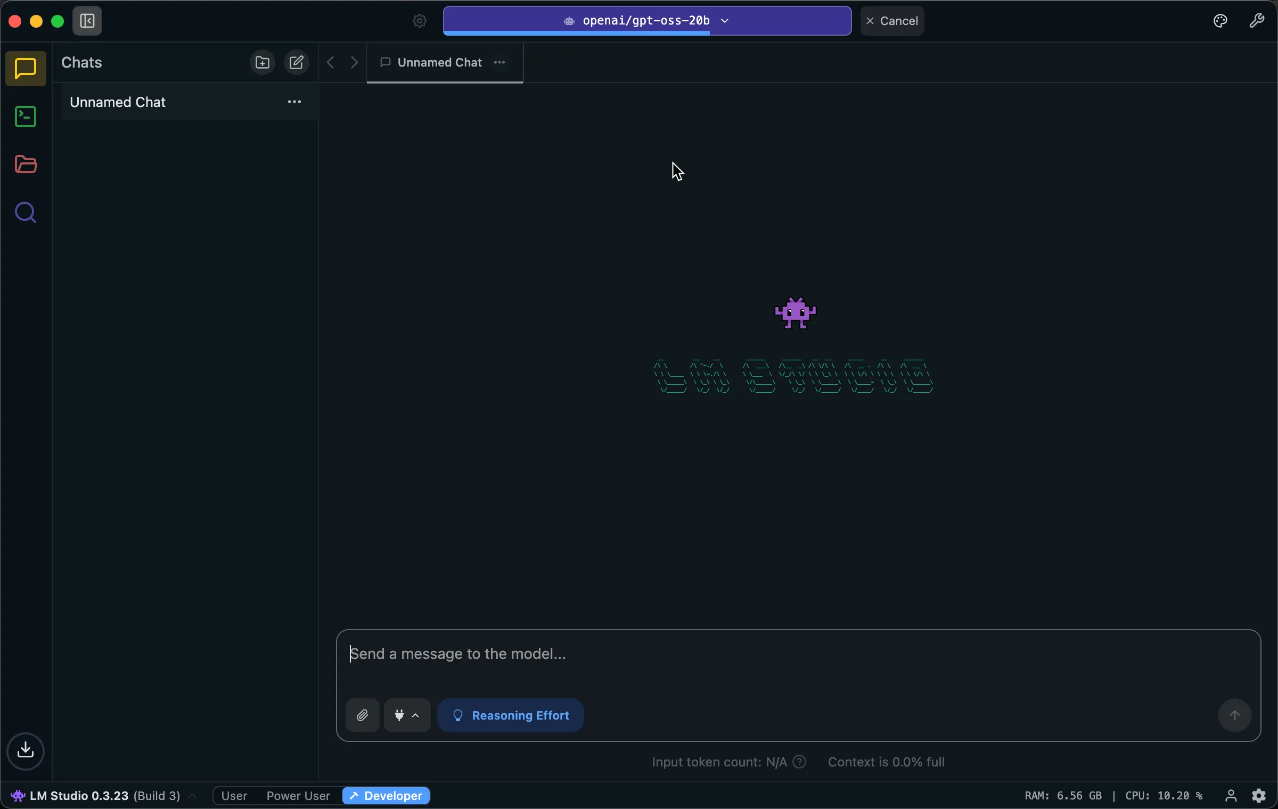Click the RAM usage readout
Viewport: 1278px width, 809px height.
pyautogui.click(x=1063, y=796)
